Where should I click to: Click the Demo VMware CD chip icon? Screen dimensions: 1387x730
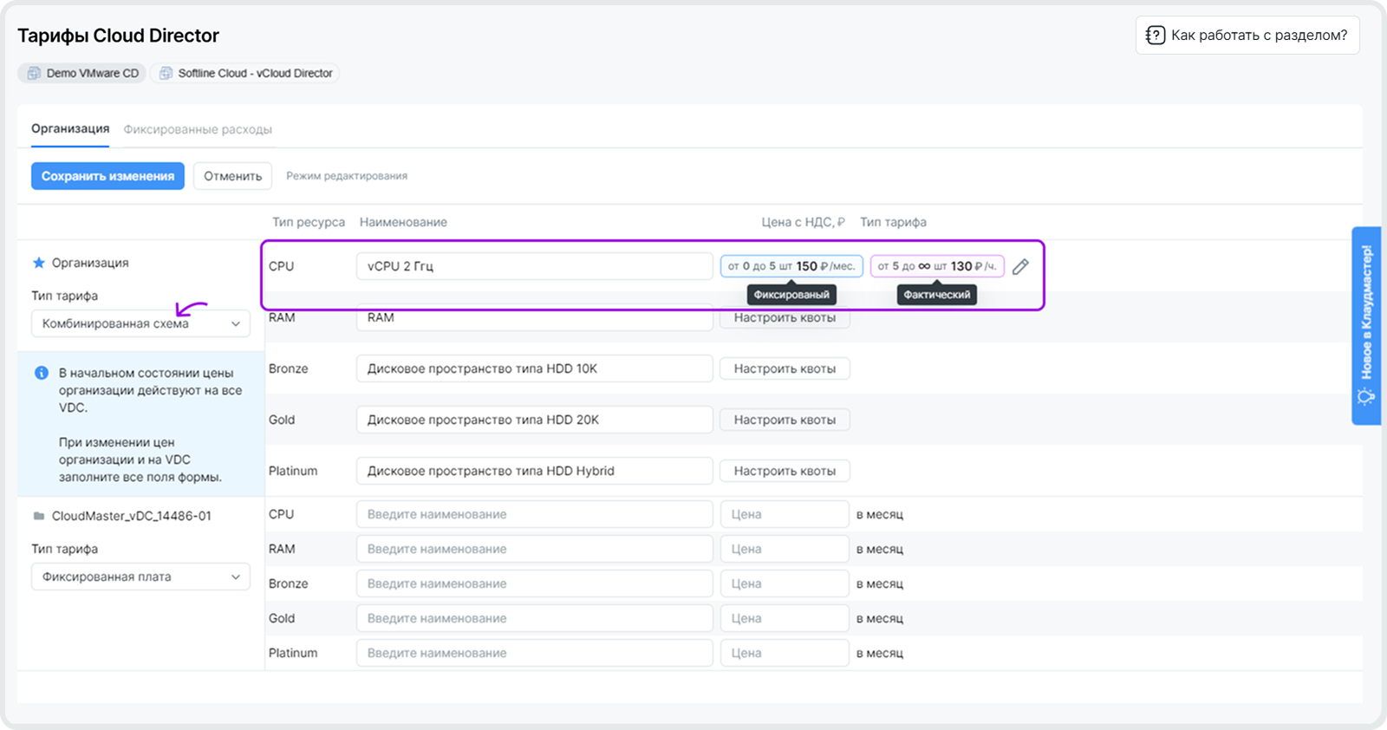click(x=34, y=74)
